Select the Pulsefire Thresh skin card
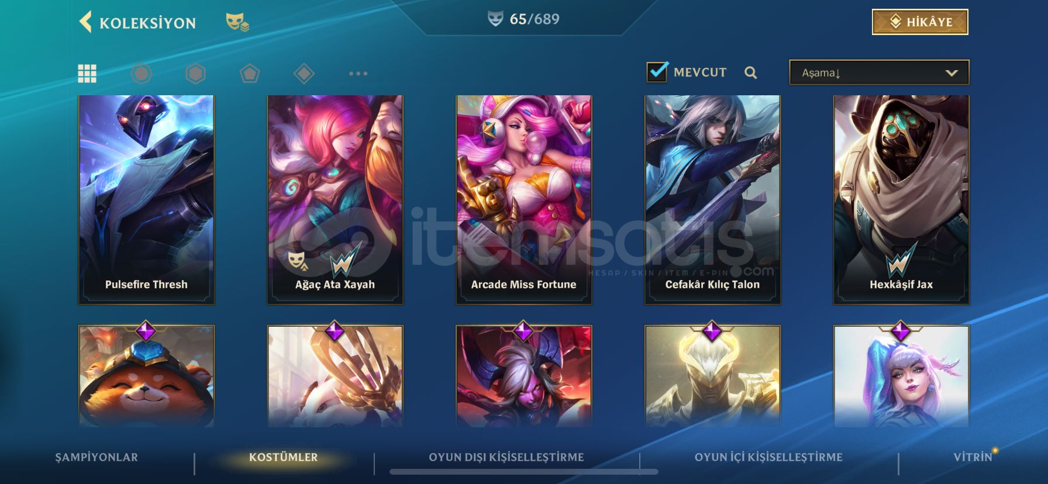 pyautogui.click(x=146, y=200)
